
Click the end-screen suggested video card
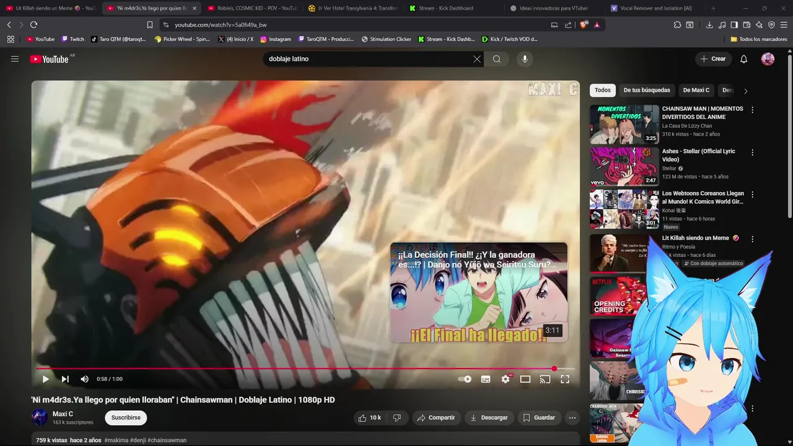(478, 292)
